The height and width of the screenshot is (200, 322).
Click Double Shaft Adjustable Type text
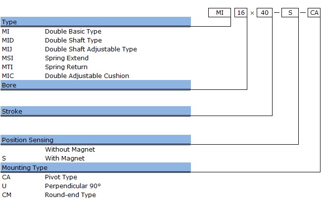tap(91, 49)
